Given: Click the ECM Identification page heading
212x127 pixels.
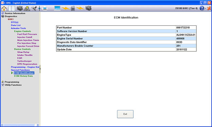Looking at the screenshot, I should [x=126, y=17].
